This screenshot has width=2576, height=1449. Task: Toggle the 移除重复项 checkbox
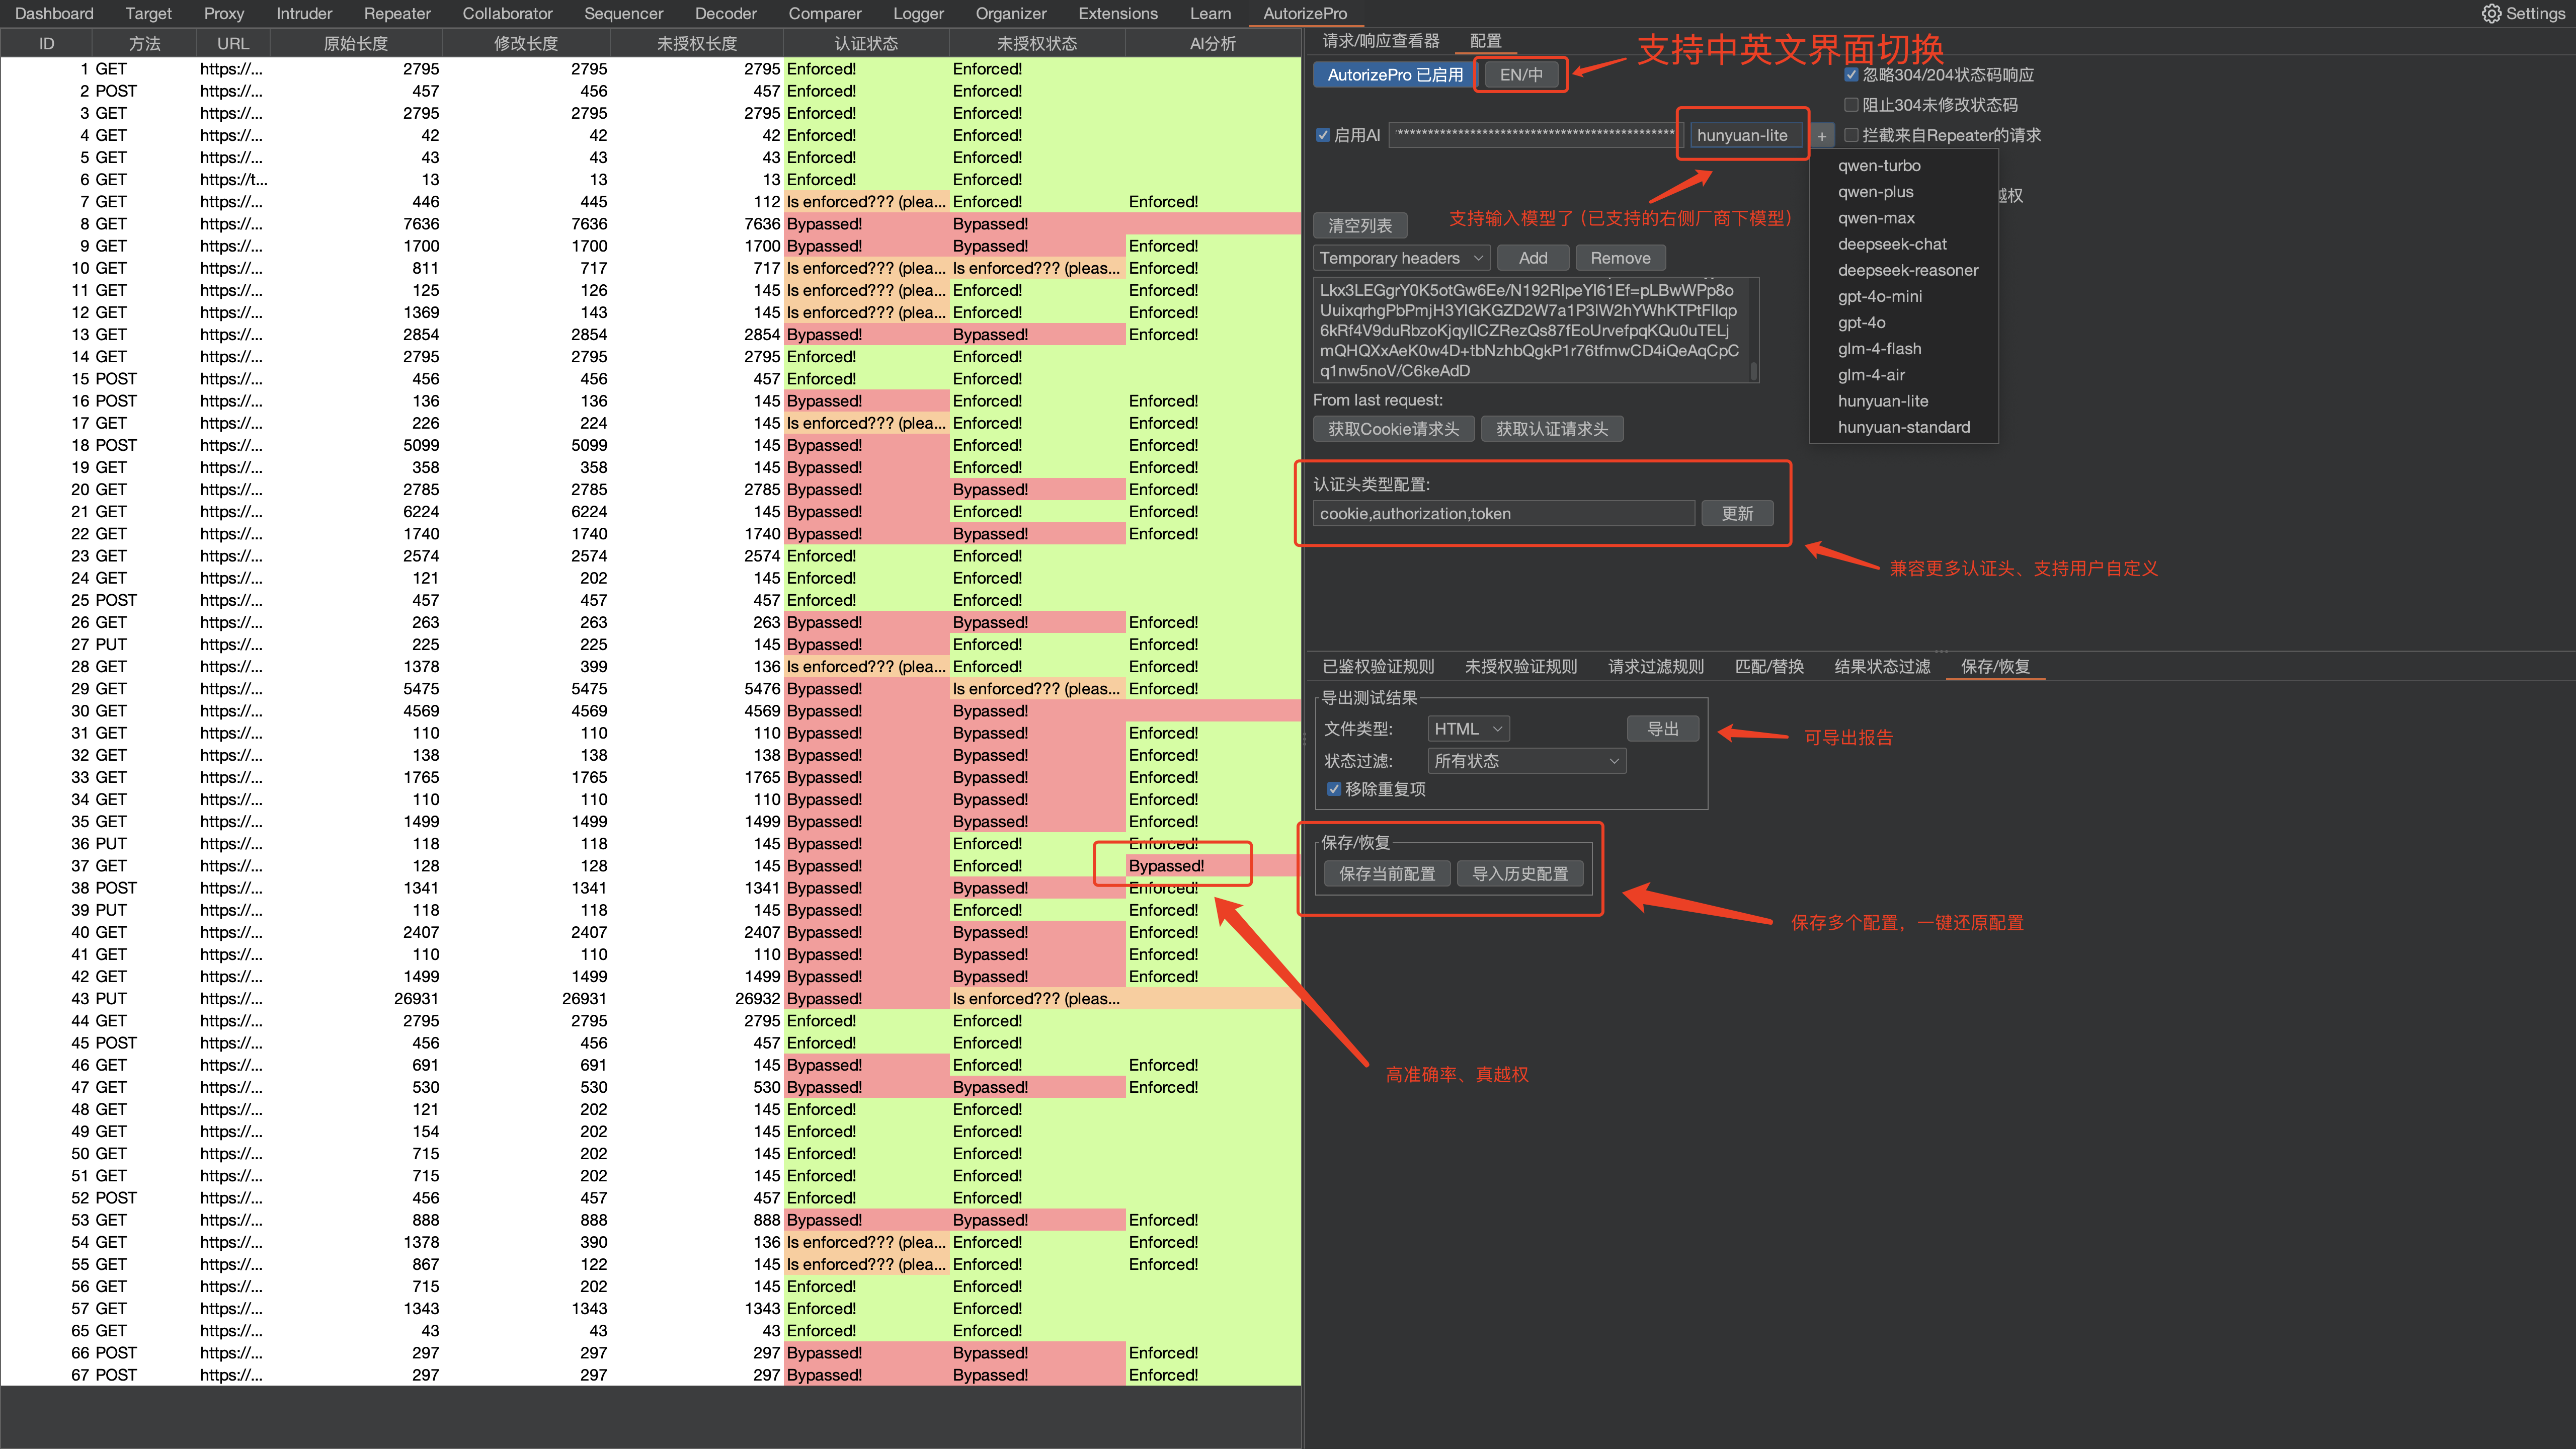coord(1334,789)
